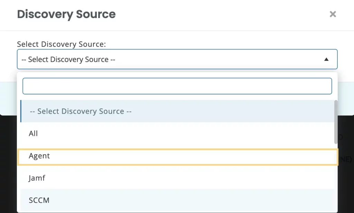Choose the placeholder Select Discovery Source entry
Screen dimensions: 354x213
(x=80, y=111)
